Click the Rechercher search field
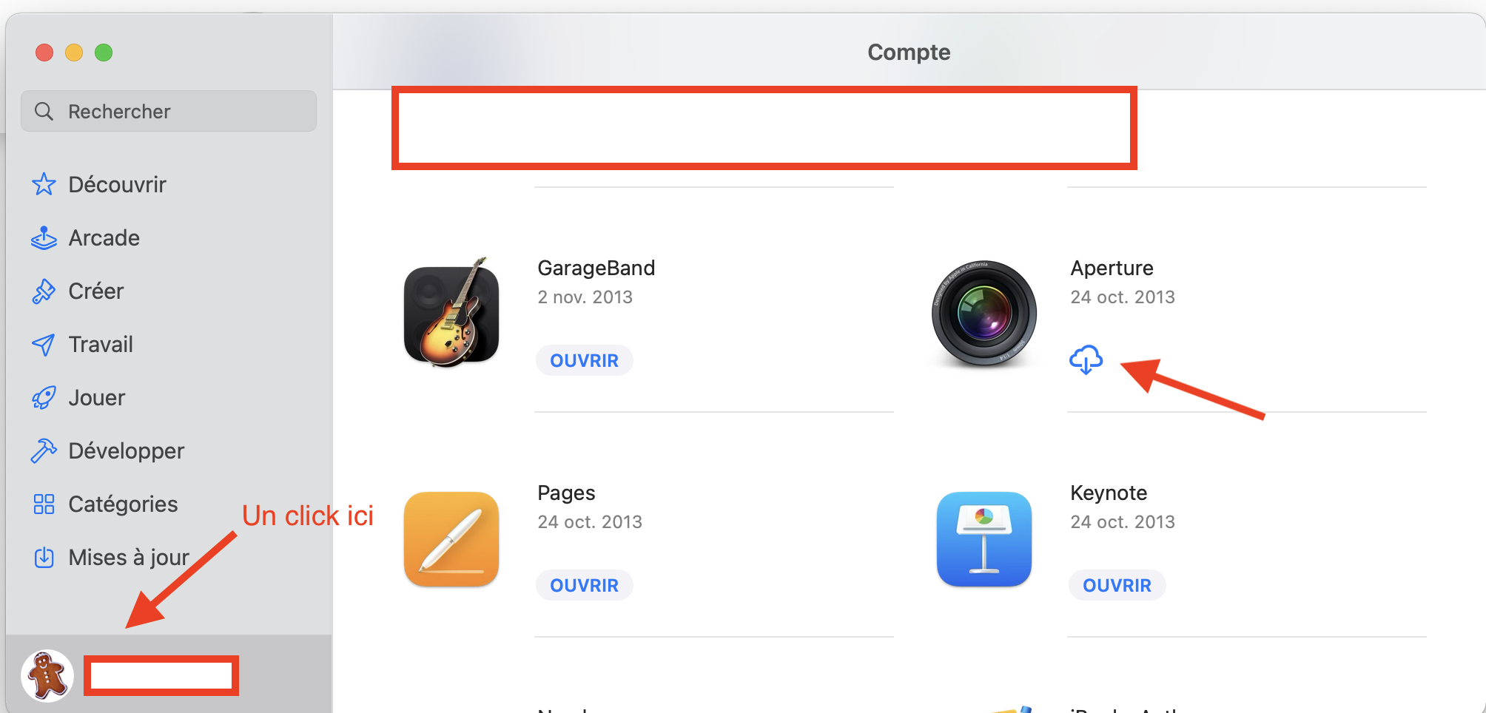1486x713 pixels. (169, 112)
